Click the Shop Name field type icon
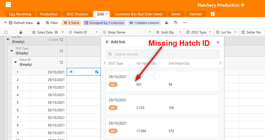Viewport: 265px width, 140px height. pyautogui.click(x=104, y=32)
